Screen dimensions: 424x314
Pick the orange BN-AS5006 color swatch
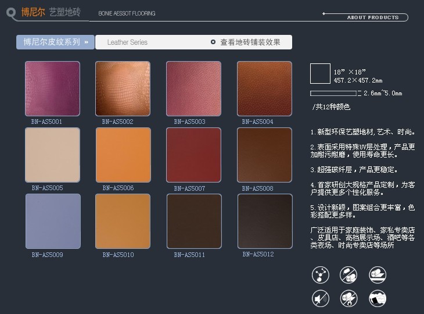(123, 155)
